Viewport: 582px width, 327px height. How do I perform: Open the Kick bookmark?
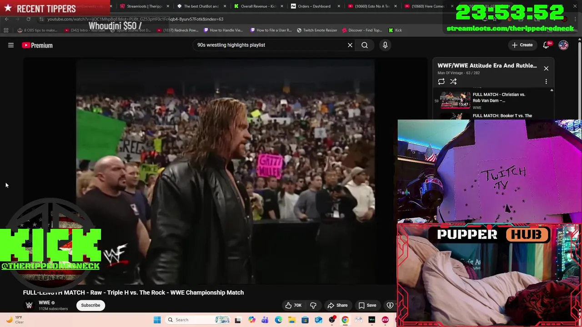pyautogui.click(x=395, y=30)
